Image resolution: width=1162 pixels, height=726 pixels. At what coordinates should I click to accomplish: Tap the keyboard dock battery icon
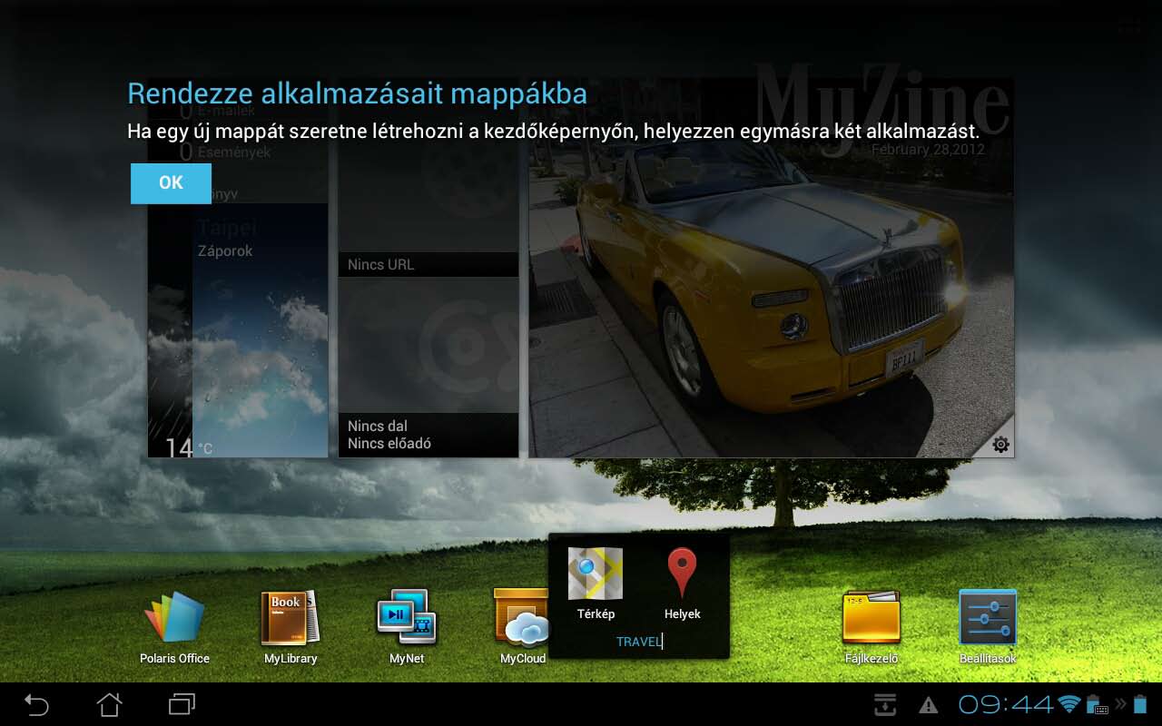[1098, 704]
